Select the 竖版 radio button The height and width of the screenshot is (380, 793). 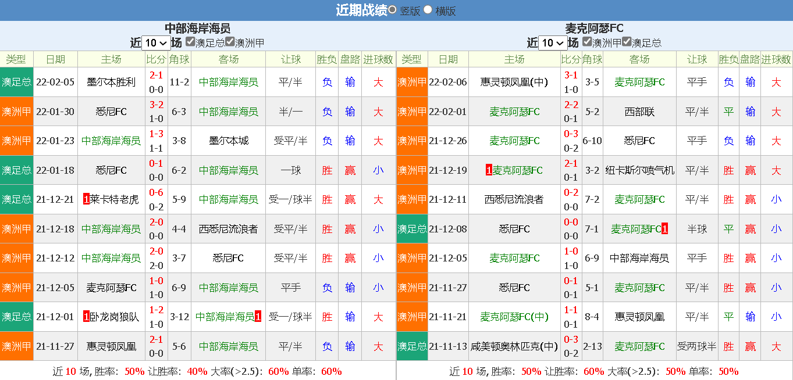point(393,9)
